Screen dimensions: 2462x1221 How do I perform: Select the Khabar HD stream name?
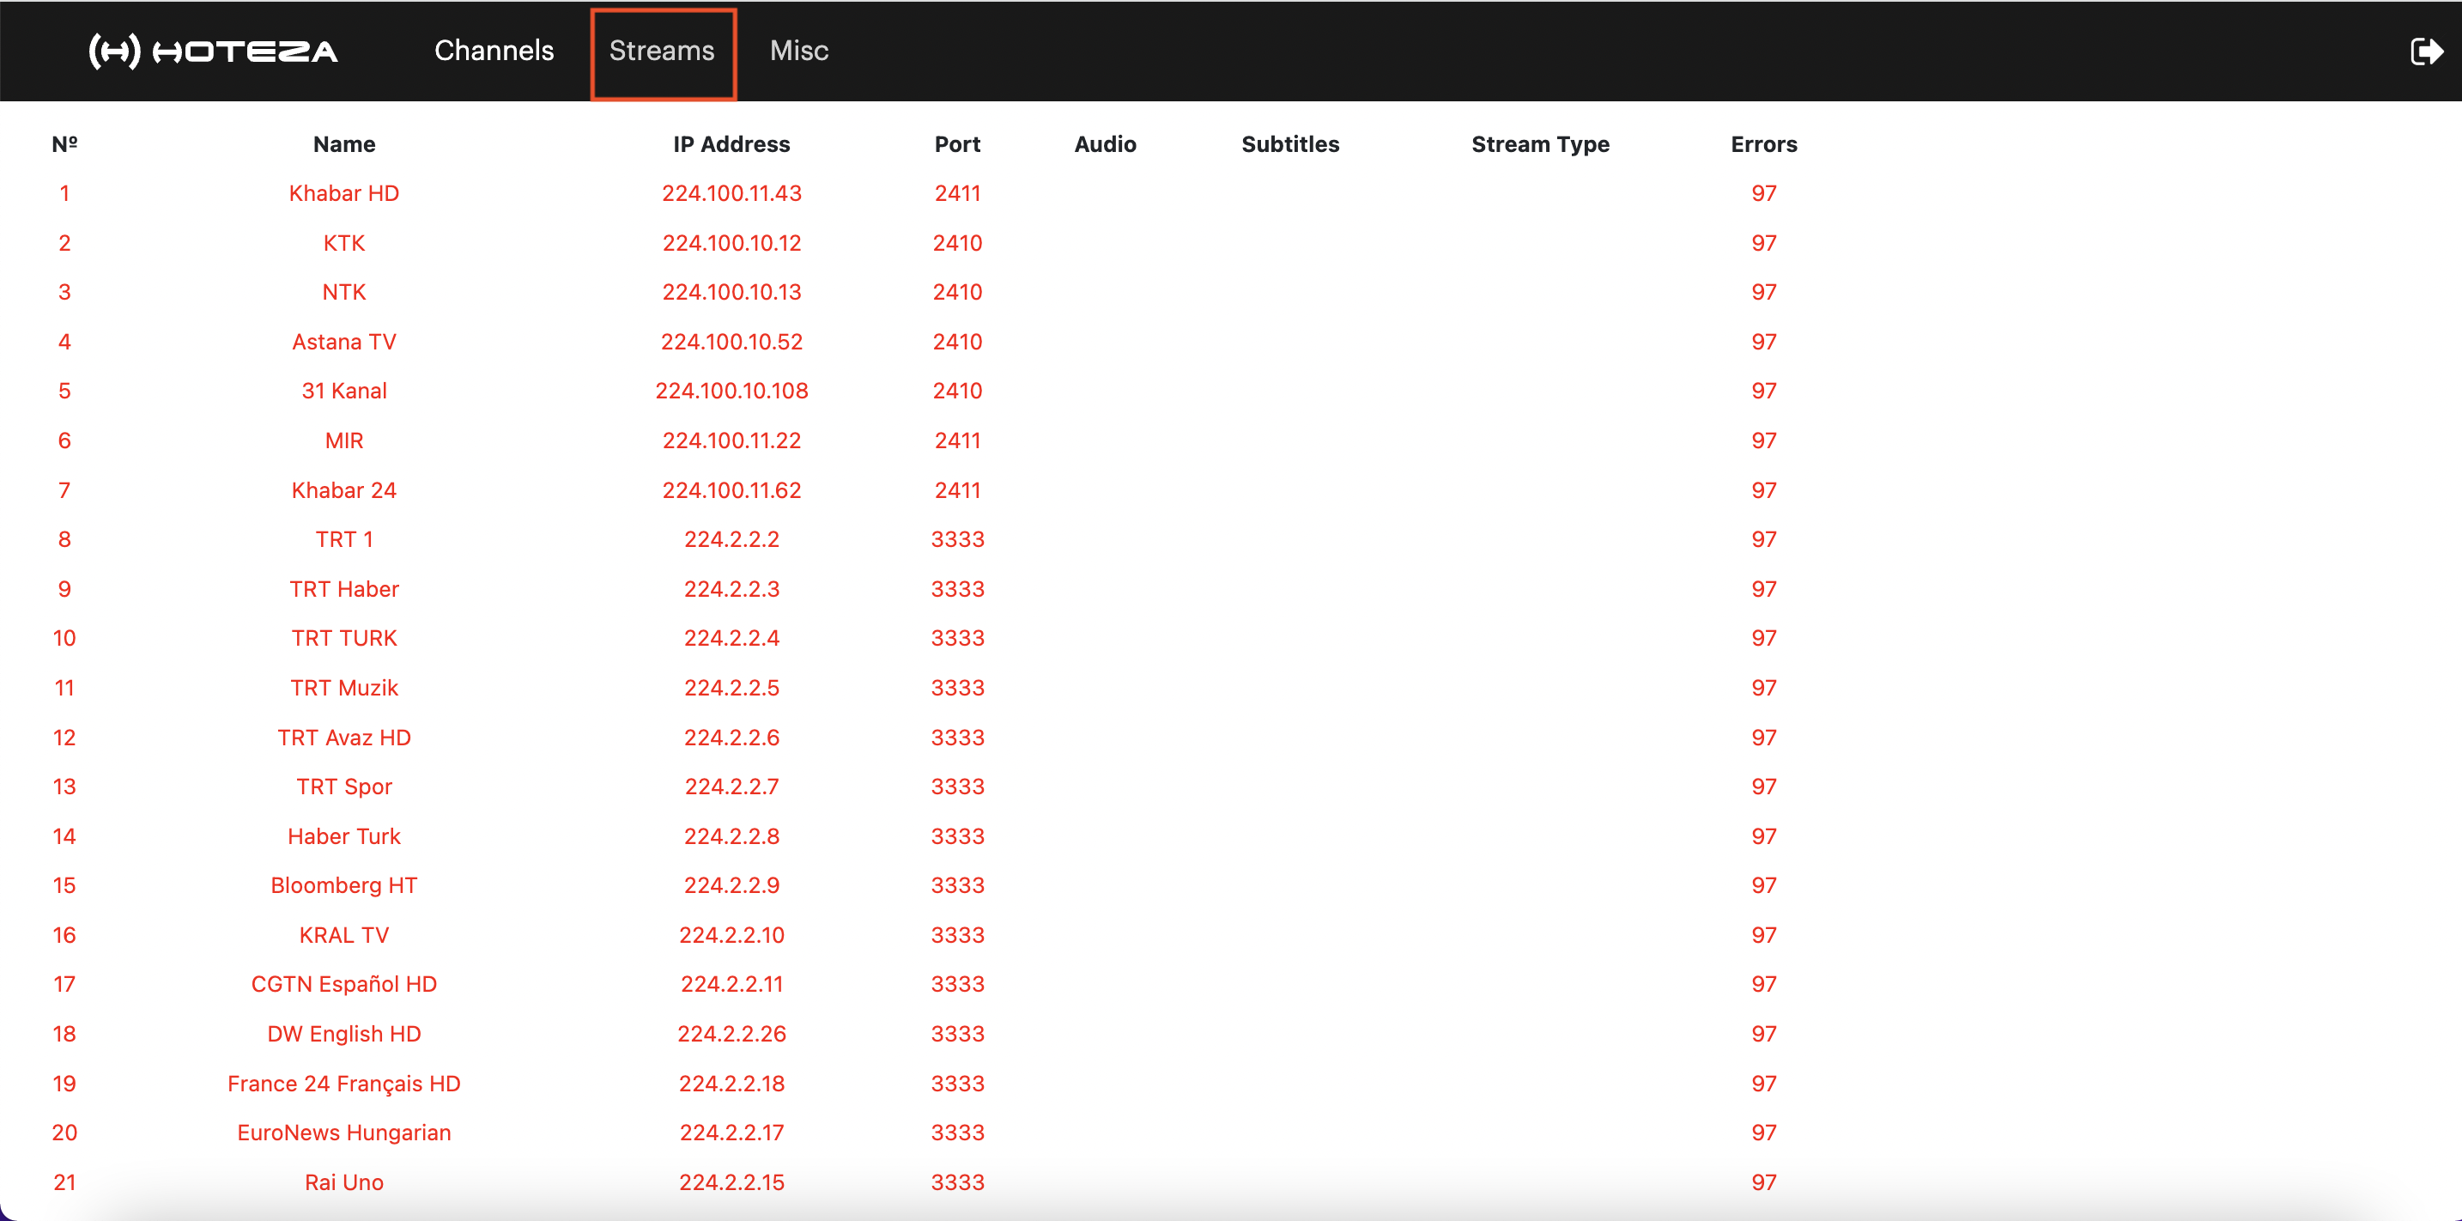pos(344,193)
